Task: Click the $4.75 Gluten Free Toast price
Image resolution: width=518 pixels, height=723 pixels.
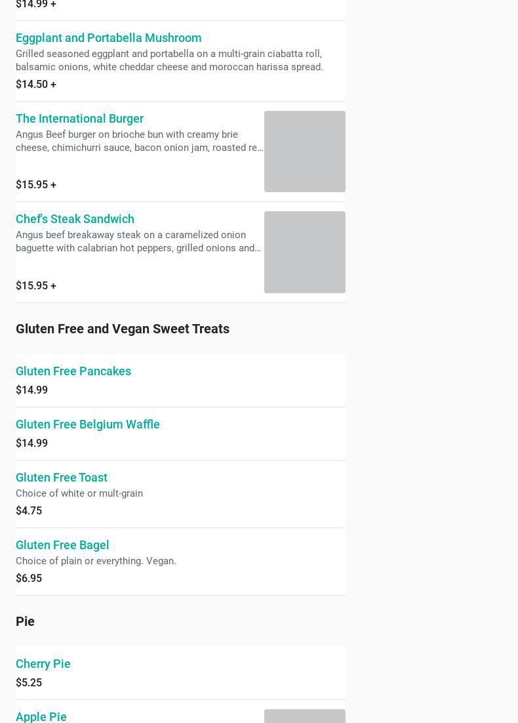Action: tap(29, 511)
